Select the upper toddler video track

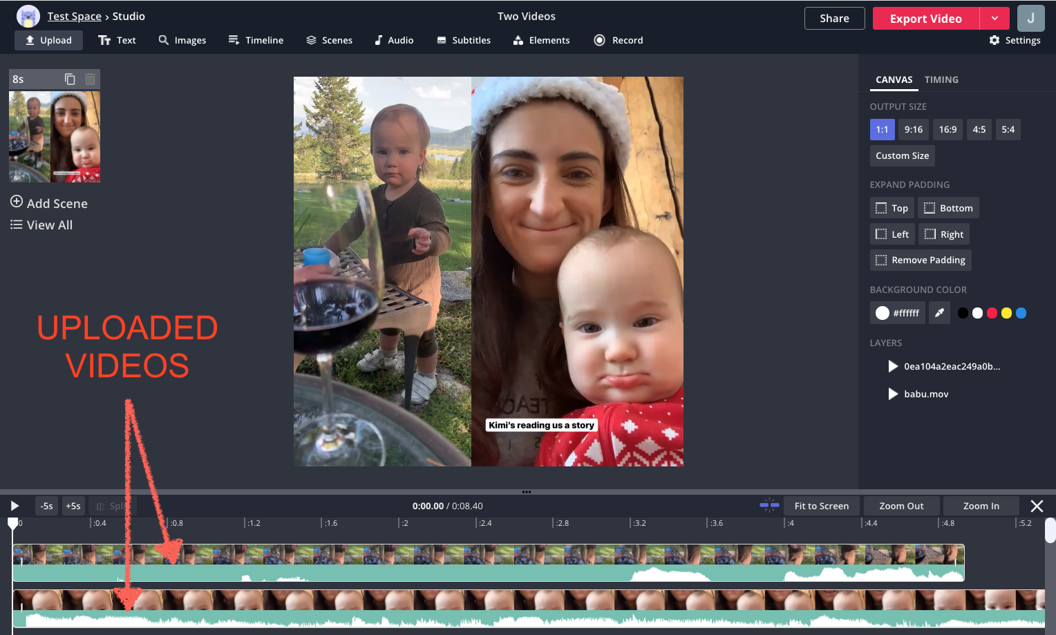pyautogui.click(x=489, y=563)
